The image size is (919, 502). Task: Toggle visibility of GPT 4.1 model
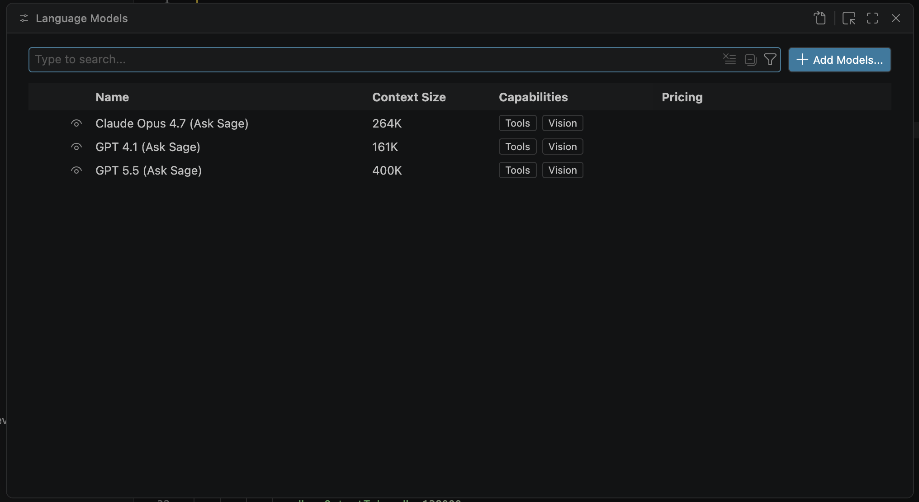[76, 147]
